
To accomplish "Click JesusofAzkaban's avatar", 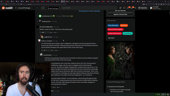I will pyautogui.click(x=41, y=54).
